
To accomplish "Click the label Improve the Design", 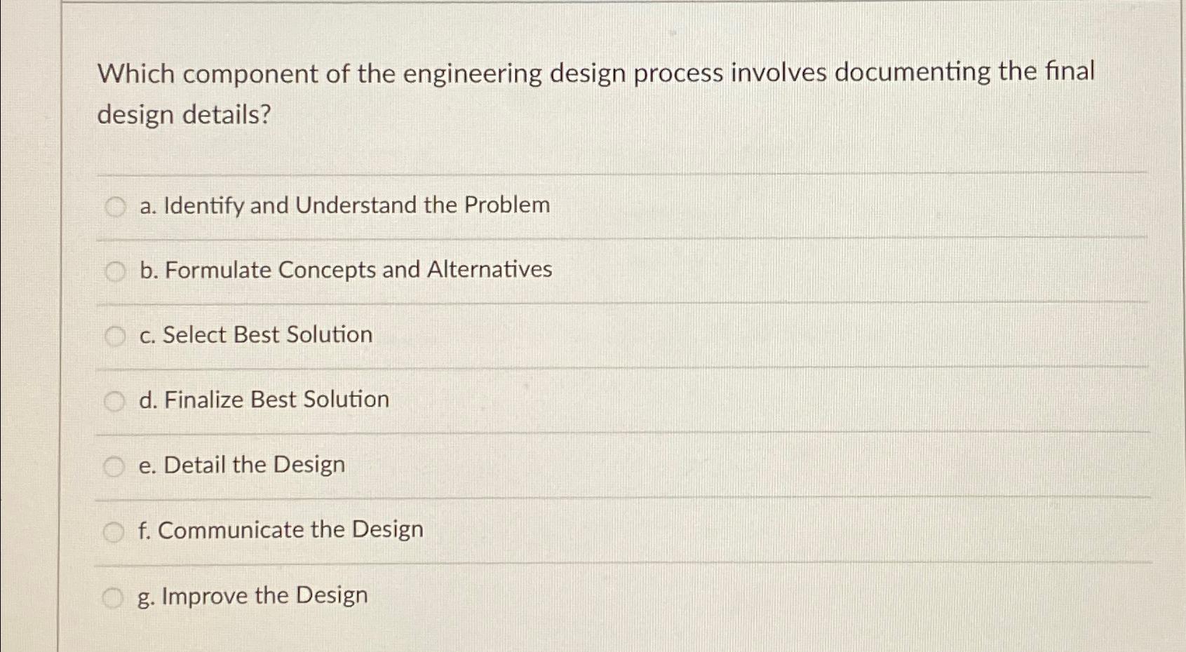I will click(251, 595).
